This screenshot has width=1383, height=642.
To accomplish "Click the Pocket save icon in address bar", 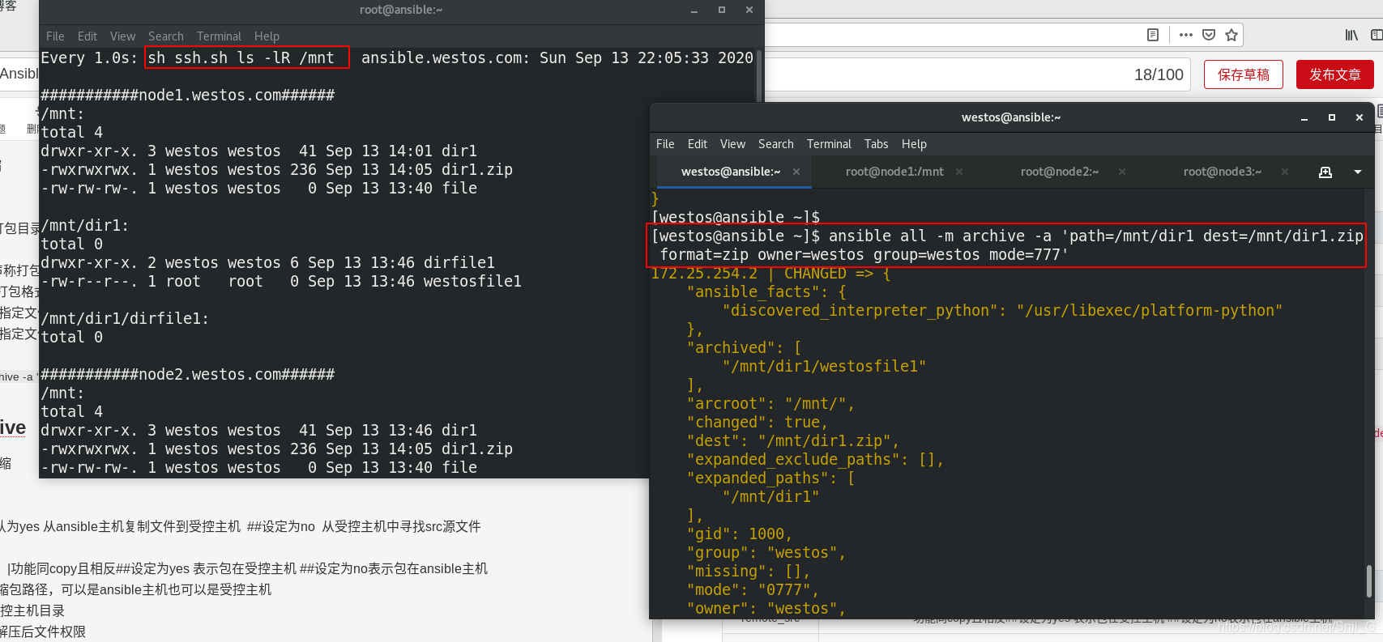I will click(1209, 35).
